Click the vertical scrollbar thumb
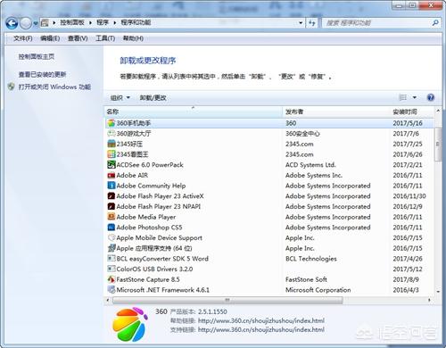The image size is (446, 348). tap(438, 144)
